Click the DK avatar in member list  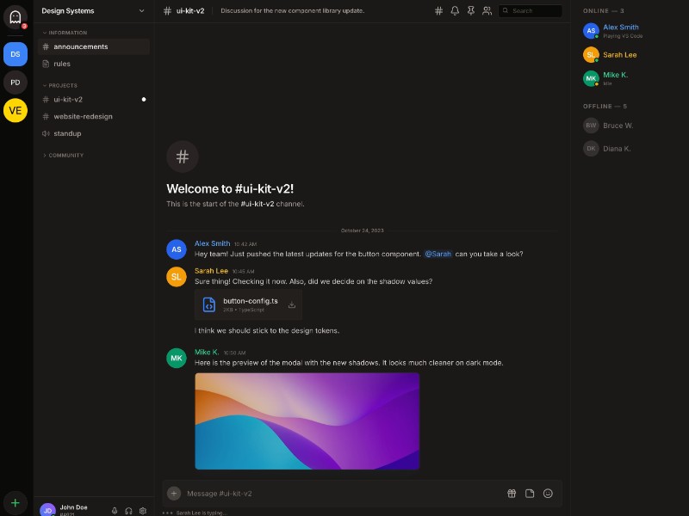pos(591,149)
